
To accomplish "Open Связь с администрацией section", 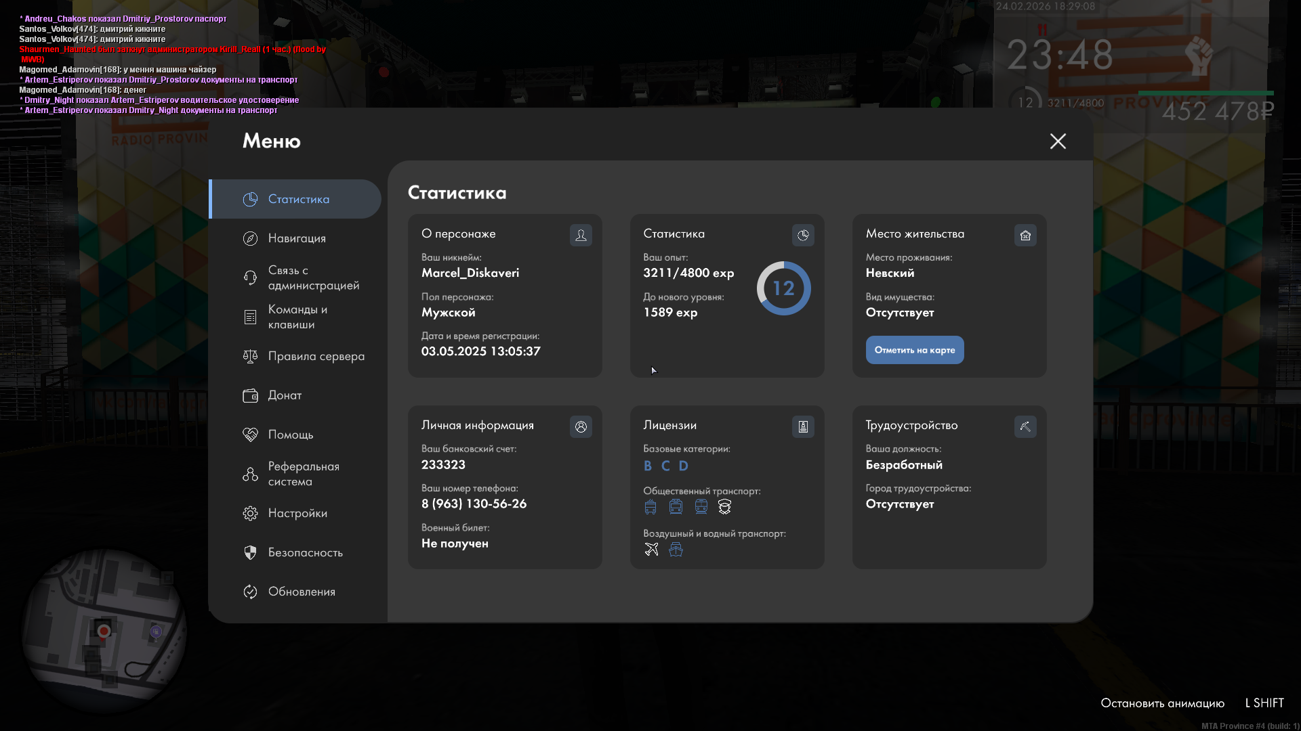I will [x=313, y=278].
